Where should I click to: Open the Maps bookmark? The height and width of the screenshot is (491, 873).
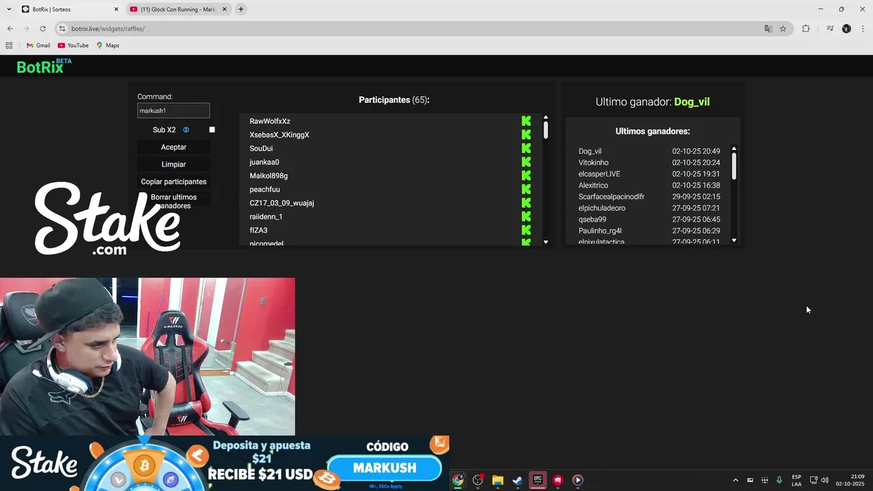108,46
